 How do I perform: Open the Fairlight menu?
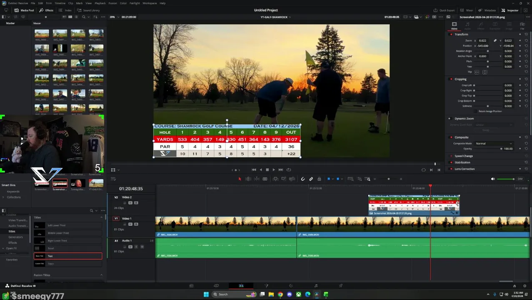[x=135, y=3]
